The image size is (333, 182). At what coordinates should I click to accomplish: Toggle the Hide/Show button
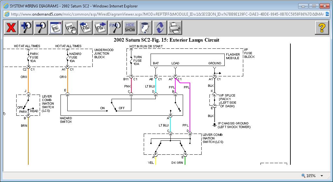(130, 27)
